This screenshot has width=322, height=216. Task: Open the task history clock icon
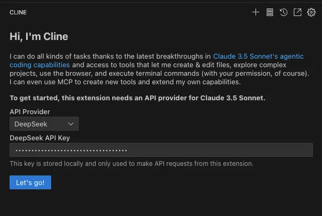[x=284, y=12]
